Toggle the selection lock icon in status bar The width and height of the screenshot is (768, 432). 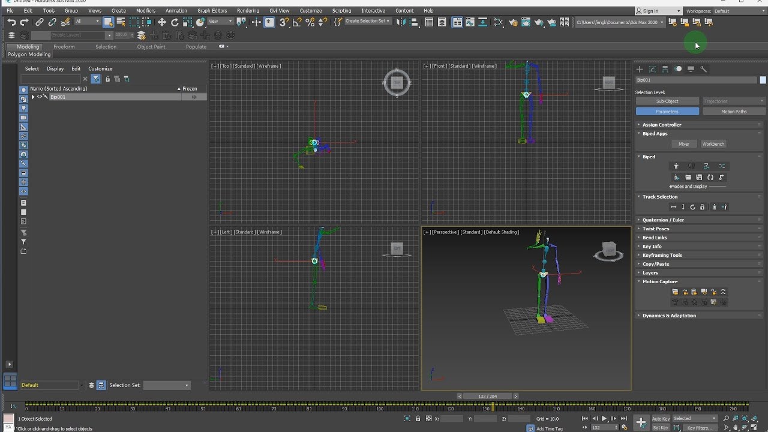point(418,419)
